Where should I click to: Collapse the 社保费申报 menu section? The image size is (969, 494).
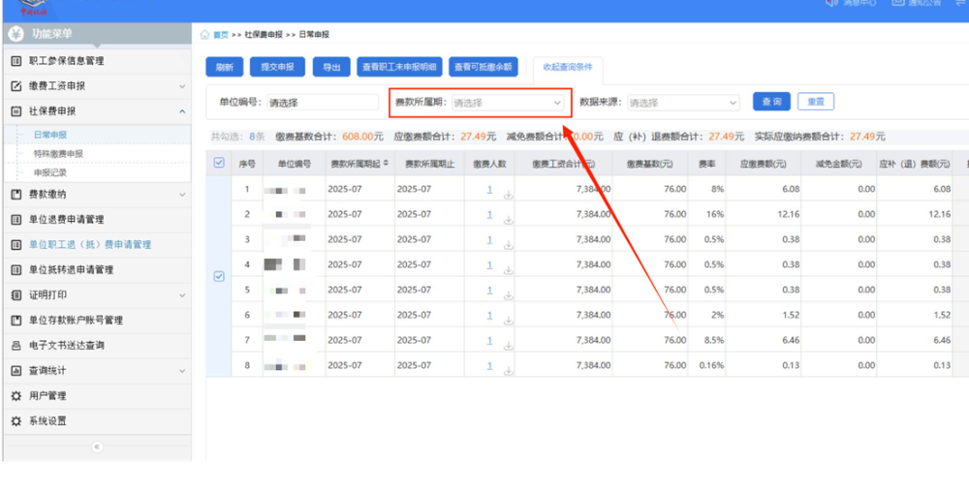182,111
